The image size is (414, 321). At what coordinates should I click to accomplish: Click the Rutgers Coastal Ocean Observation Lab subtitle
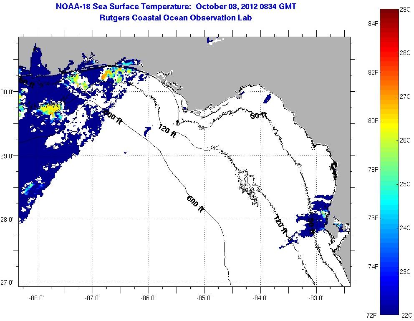[x=175, y=18]
